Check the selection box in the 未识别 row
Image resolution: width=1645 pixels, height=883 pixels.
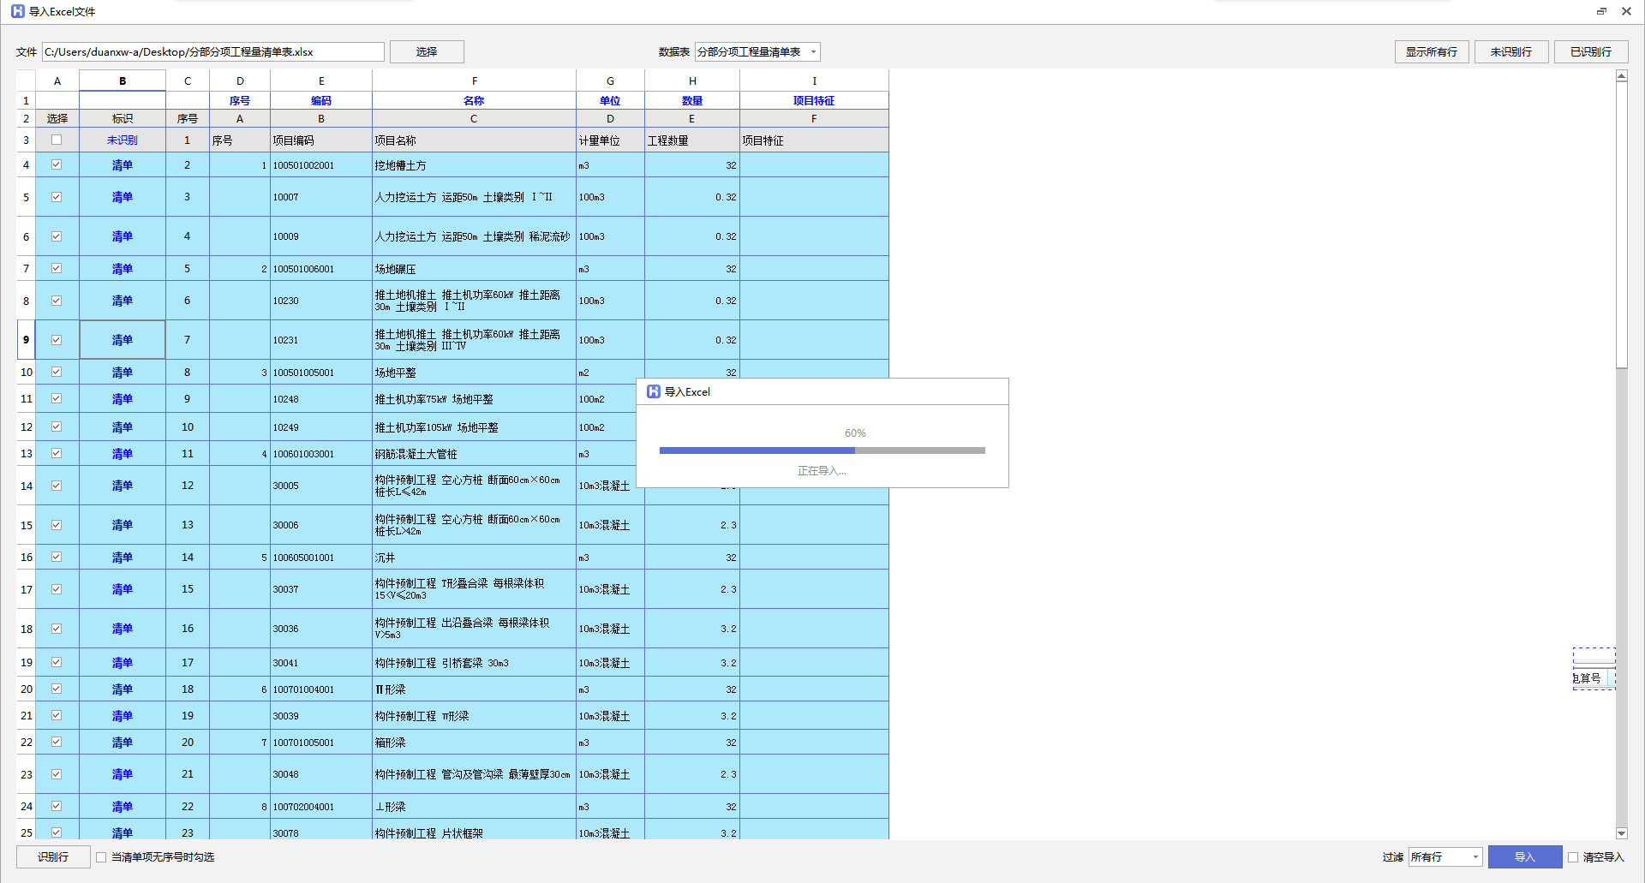(x=57, y=140)
